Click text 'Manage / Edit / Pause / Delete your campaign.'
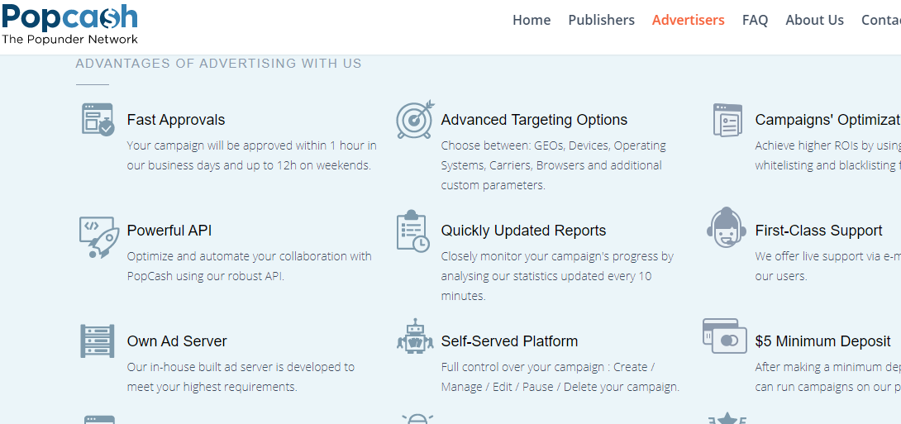901x424 pixels. pyautogui.click(x=560, y=388)
